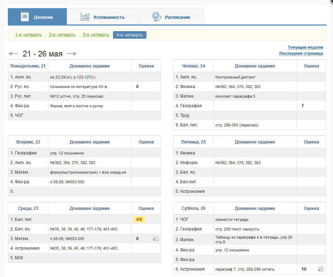This screenshot has width=333, height=277.
Task: Click 'Таблицу из параграфа 4 в тетрадь' homework
Action: [254, 239]
